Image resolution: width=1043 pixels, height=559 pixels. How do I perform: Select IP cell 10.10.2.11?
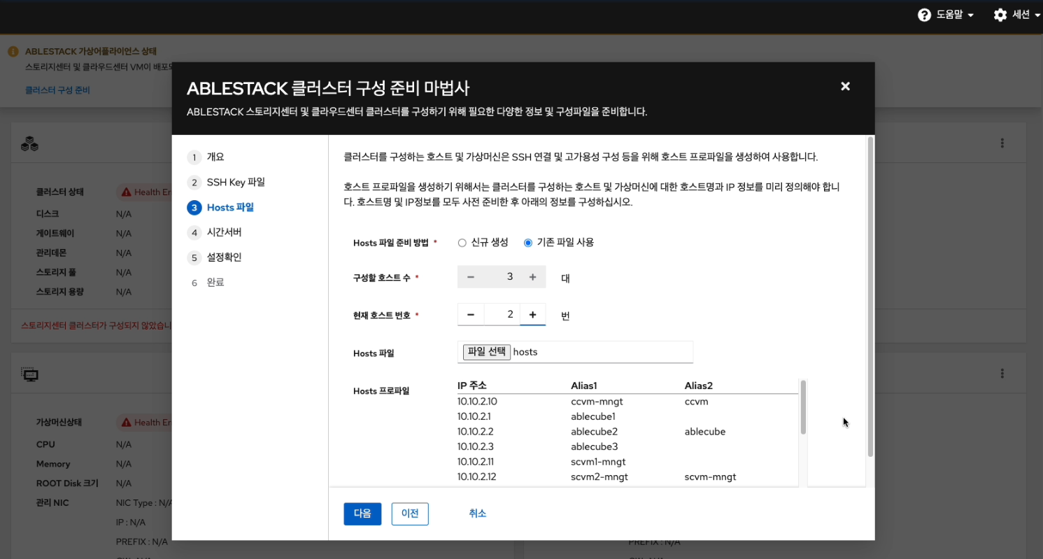(476, 462)
